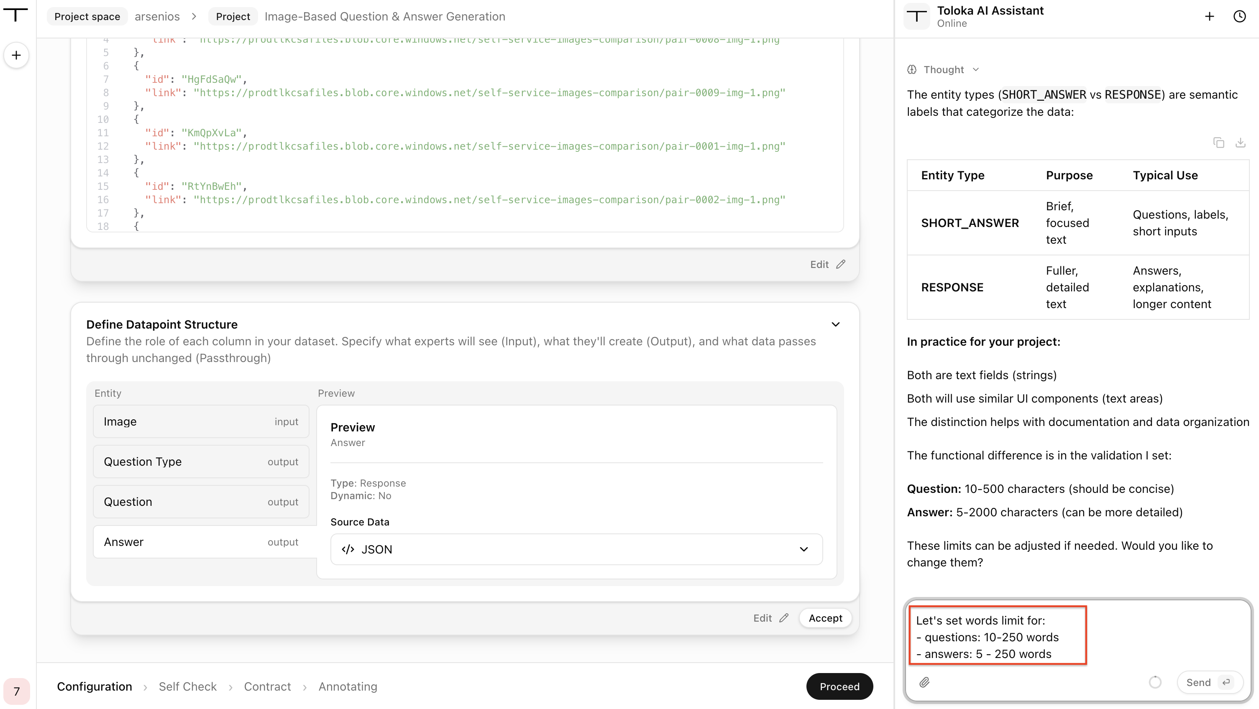
Task: Click the Online status text
Action: (x=952, y=23)
